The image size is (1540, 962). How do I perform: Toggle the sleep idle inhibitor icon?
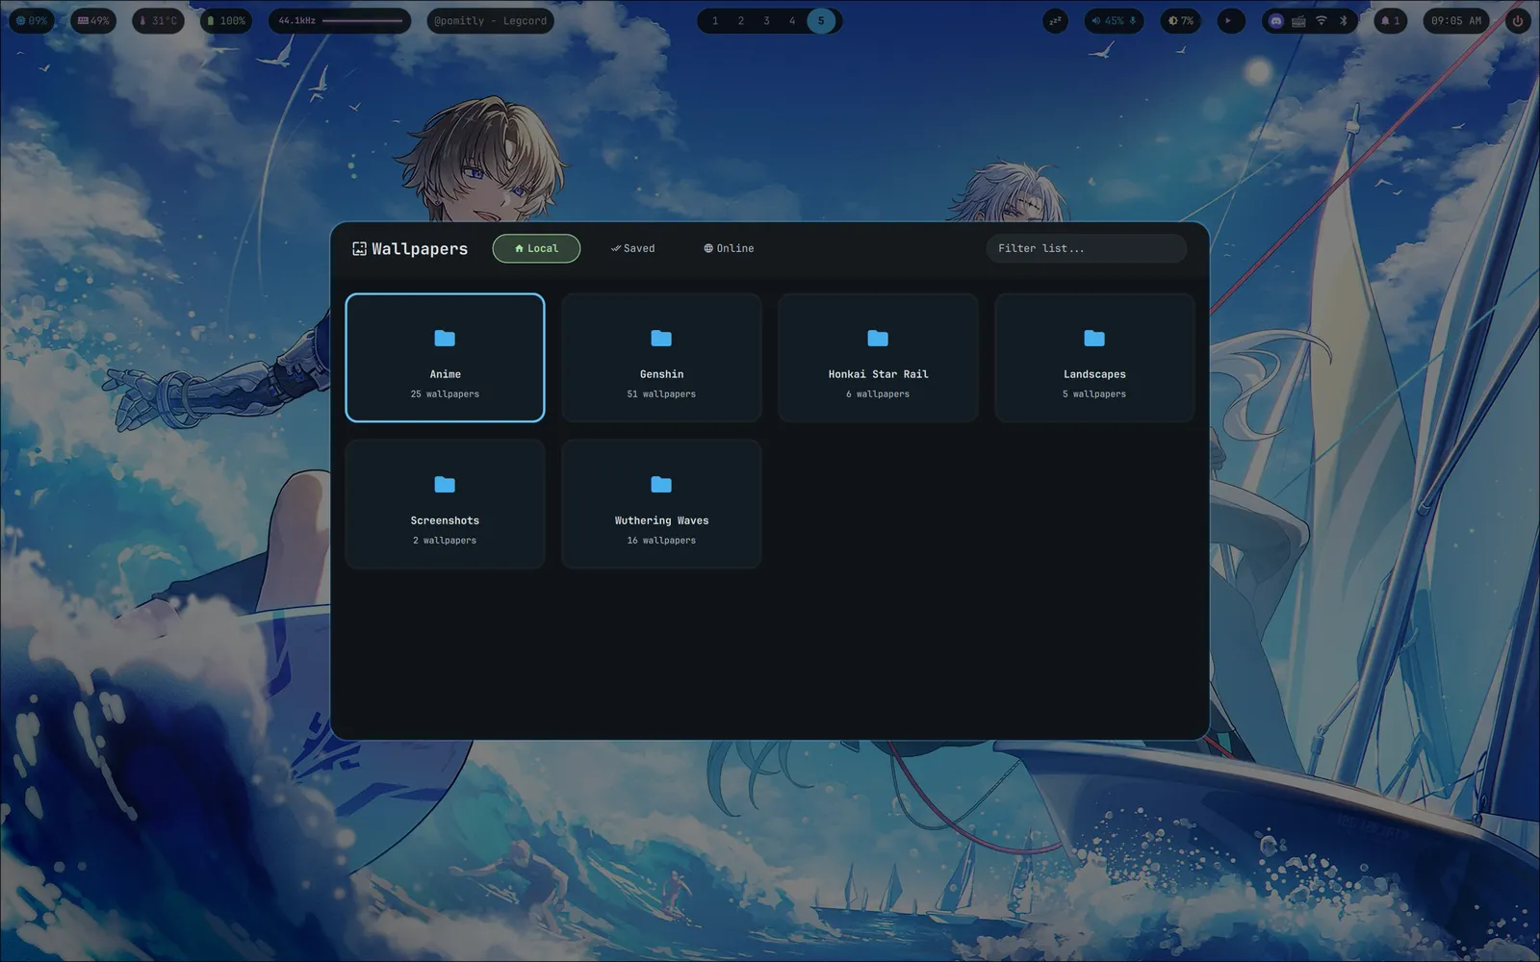coord(1055,20)
